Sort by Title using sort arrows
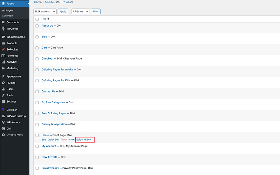Viewport: 280px width, 175px height. point(48,19)
